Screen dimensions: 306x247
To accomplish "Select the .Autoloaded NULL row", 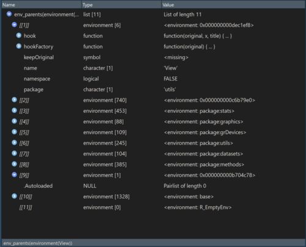I will coord(153,186).
